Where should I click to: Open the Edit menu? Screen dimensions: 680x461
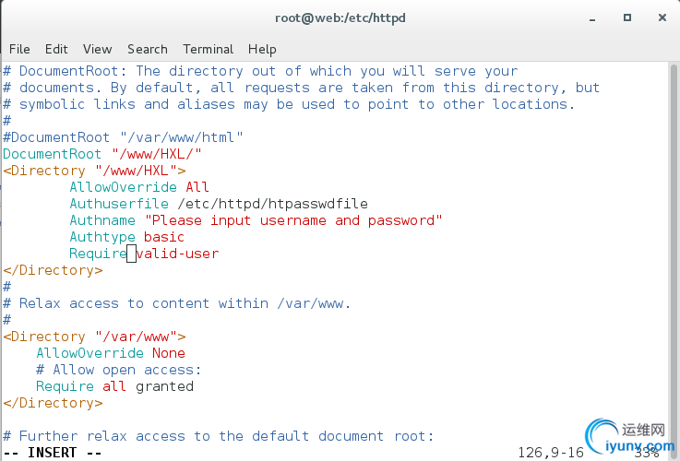coord(56,49)
